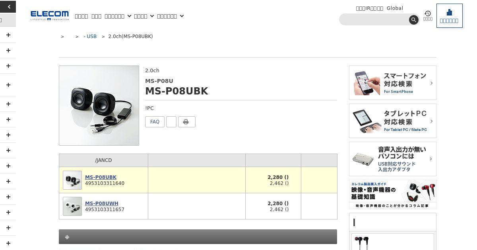This screenshot has width=477, height=250.
Task: Click the Global link in header
Action: point(395,8)
